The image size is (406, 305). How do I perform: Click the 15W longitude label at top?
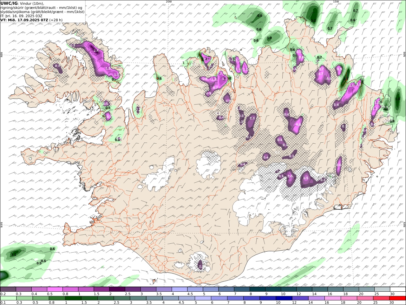[x=336, y=1]
